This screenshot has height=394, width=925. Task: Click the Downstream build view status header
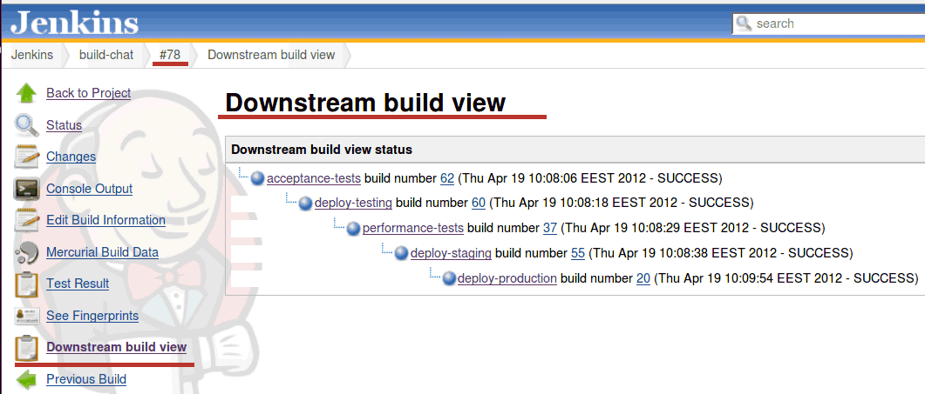click(x=575, y=150)
